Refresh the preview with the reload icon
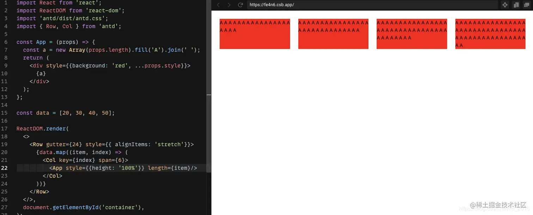Viewport: 533px width, 215px height. [x=240, y=5]
